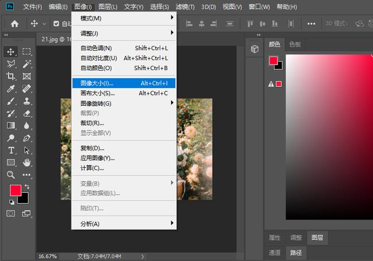Select the Blur tool
373x261 pixels.
coord(26,125)
